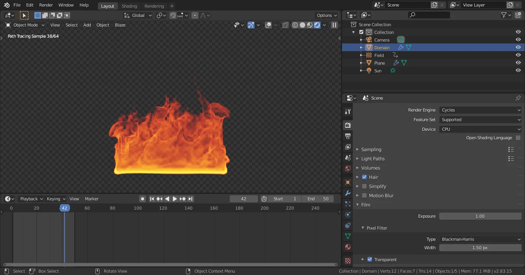Open the Texture Properties checker icon
This screenshot has width=525, height=275.
click(x=347, y=260)
